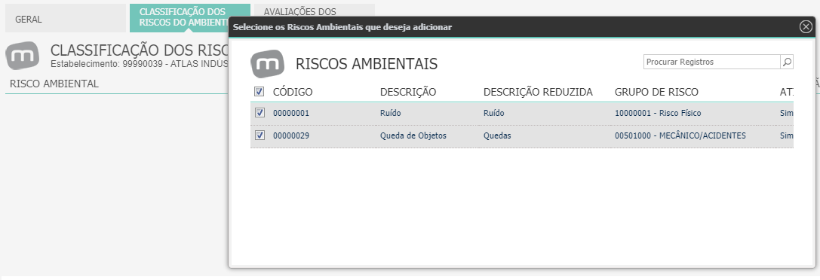Screen dimensions: 820x280
Task: Select code 00000029 cell
Action: point(291,135)
